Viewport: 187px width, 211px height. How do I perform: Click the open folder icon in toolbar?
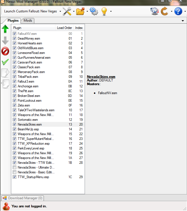point(80,11)
